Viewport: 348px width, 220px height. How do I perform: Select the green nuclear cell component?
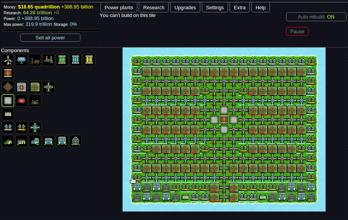(62, 60)
